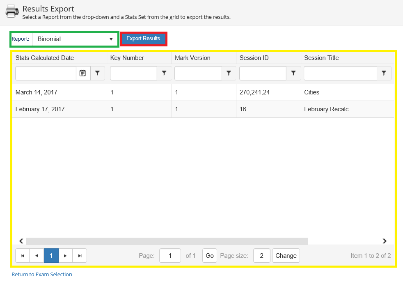Go to the first page of results
The image size is (403, 282).
click(x=23, y=256)
